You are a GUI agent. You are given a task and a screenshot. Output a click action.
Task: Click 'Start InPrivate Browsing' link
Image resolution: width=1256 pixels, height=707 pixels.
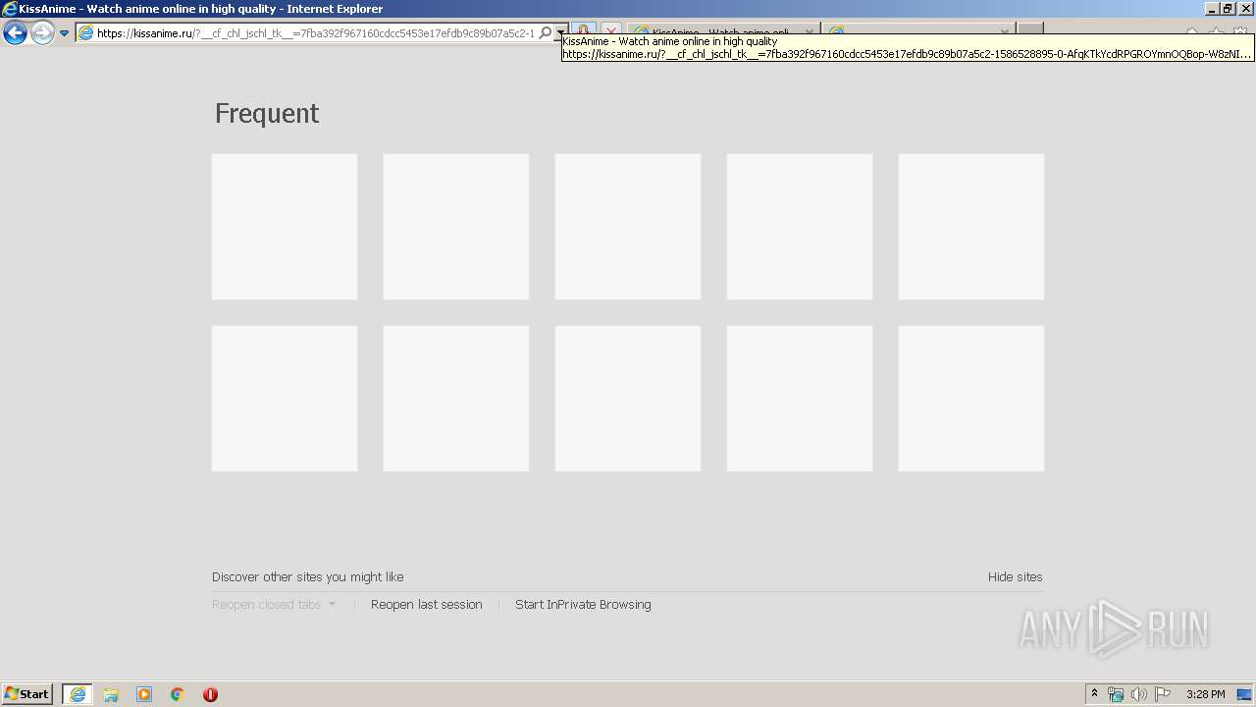pos(583,605)
